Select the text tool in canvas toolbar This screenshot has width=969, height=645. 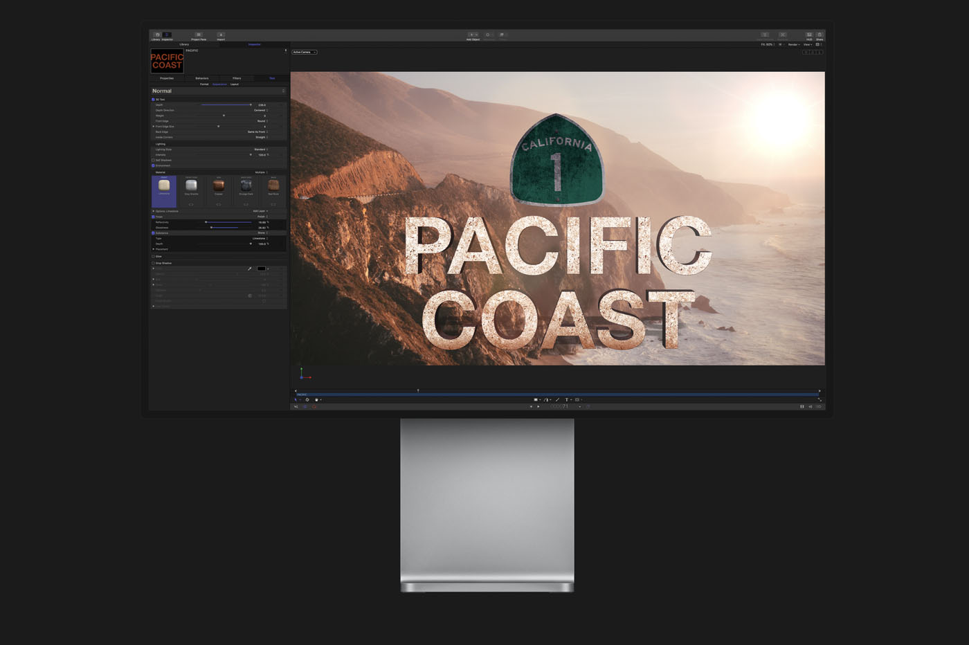567,399
